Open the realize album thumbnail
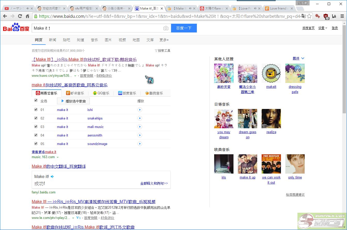This screenshot has width=347, height=230. [x=271, y=118]
